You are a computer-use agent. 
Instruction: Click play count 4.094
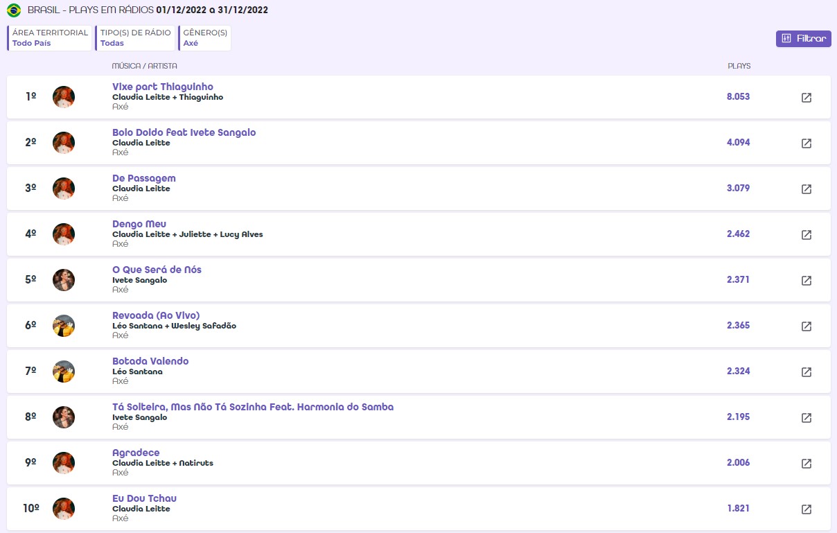pos(738,143)
